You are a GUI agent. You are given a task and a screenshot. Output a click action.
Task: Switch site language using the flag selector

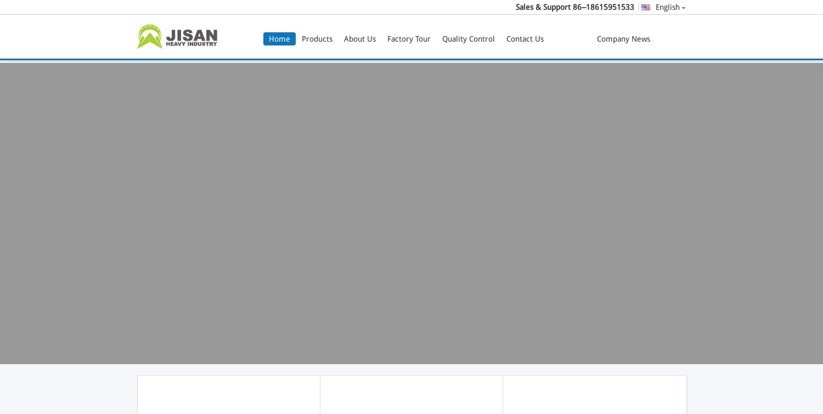point(646,7)
